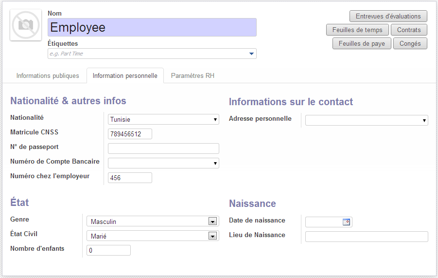Open the Nationalité dropdown
Viewport: 438px width, 278px height.
[163, 119]
